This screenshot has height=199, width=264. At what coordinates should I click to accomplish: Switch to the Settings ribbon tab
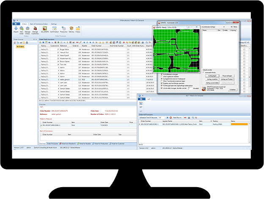[55, 25]
